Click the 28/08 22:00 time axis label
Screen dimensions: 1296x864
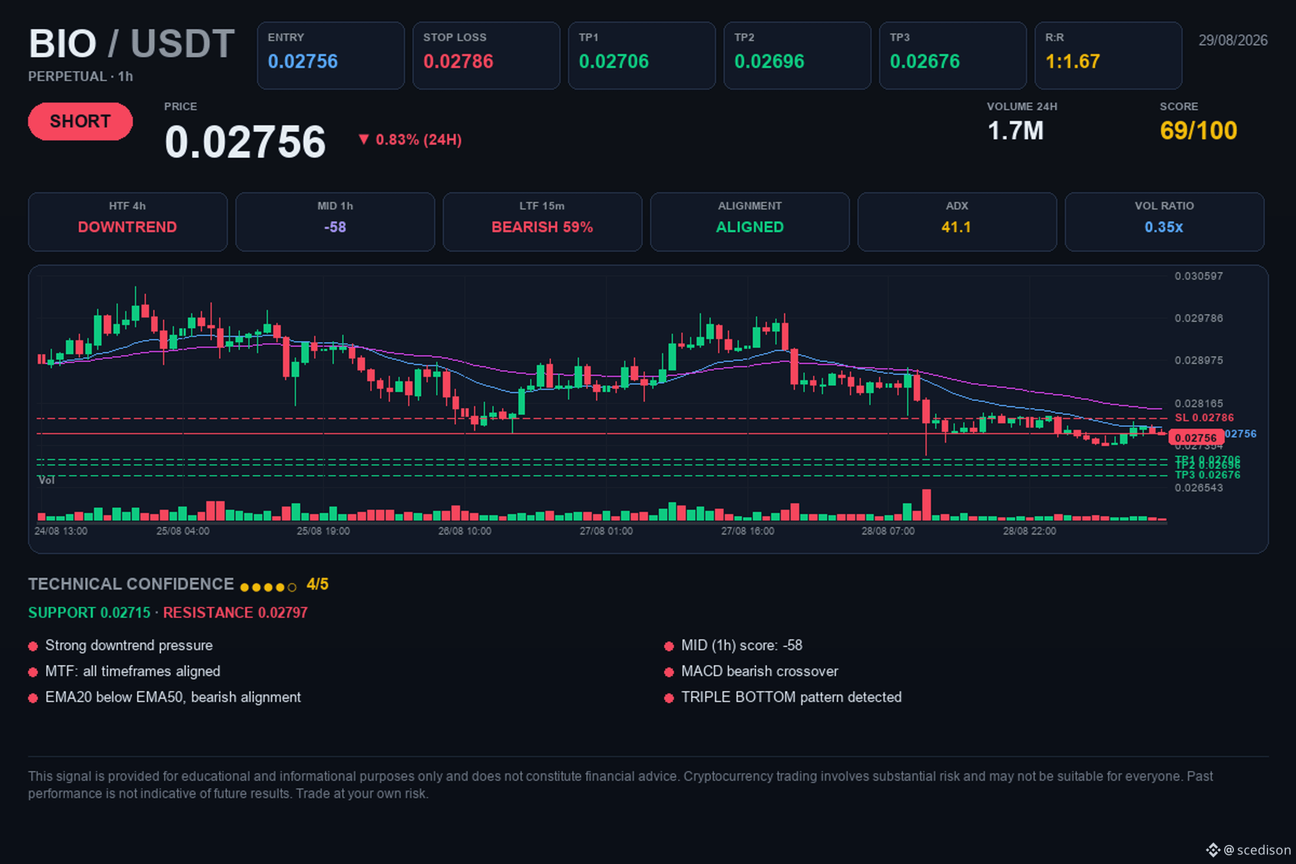[x=1030, y=531]
